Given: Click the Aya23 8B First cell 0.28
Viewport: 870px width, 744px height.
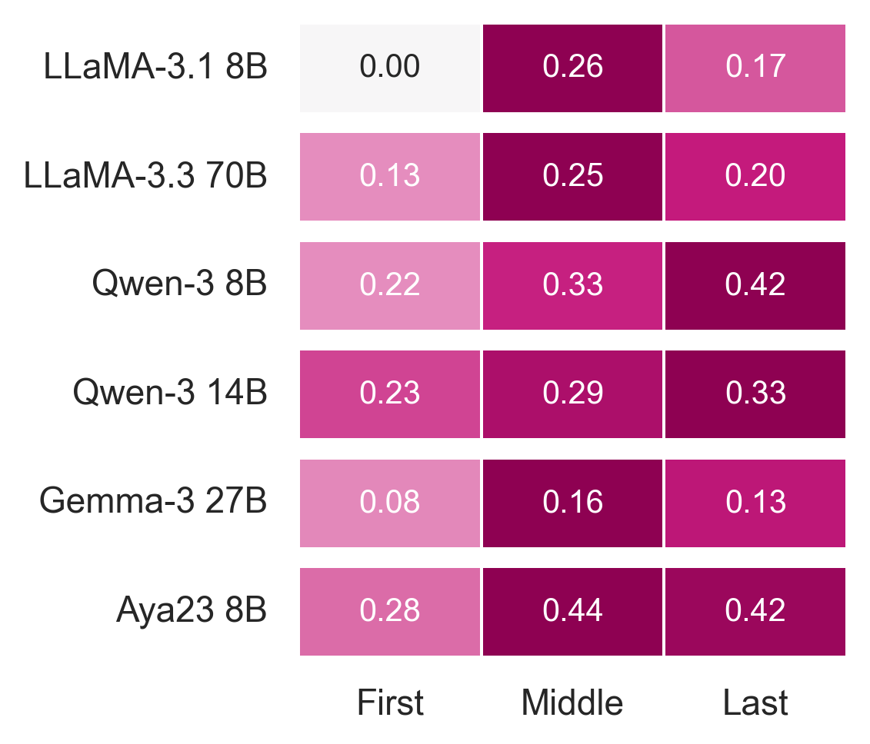Looking at the screenshot, I should coord(390,612).
